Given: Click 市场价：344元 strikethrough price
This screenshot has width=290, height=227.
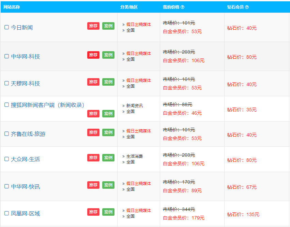Looking at the screenshot, I should [179, 209].
